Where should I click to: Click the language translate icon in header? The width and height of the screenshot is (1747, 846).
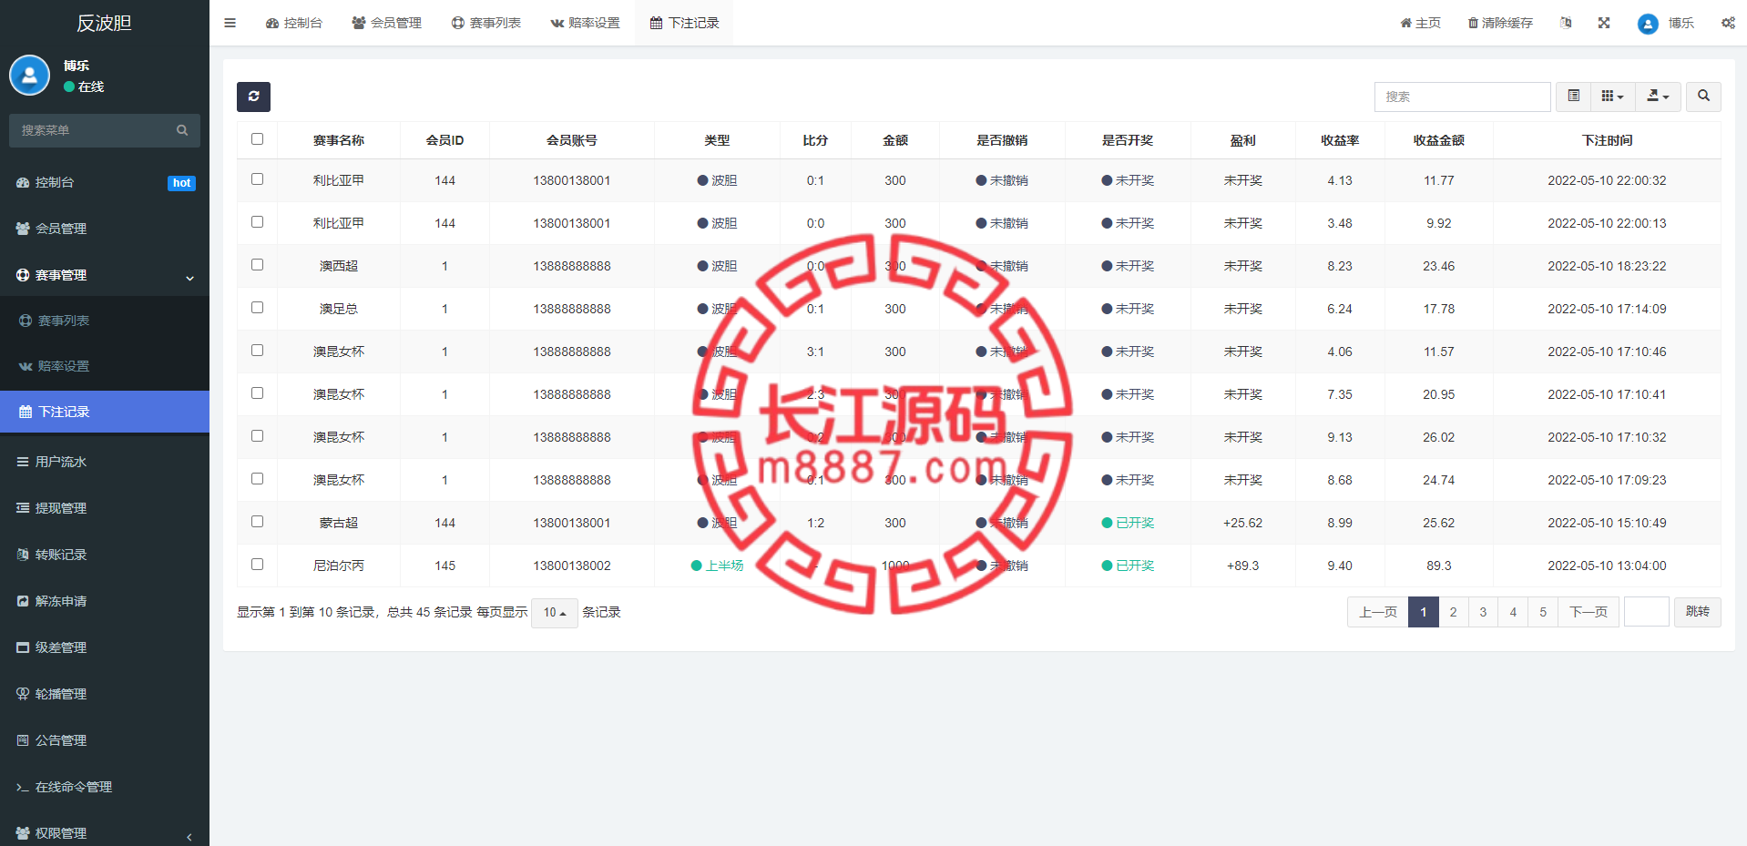pyautogui.click(x=1566, y=23)
